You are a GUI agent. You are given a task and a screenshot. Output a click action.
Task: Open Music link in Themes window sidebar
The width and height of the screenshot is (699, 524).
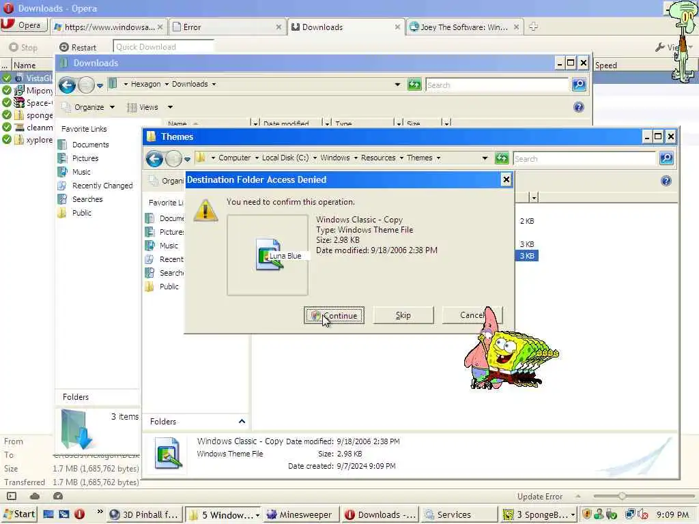[x=169, y=246]
